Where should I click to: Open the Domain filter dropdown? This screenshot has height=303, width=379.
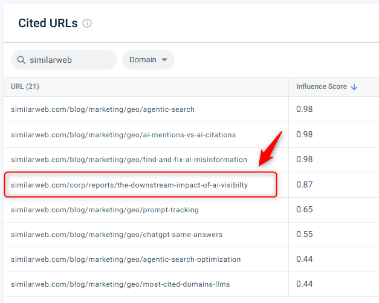(x=148, y=60)
